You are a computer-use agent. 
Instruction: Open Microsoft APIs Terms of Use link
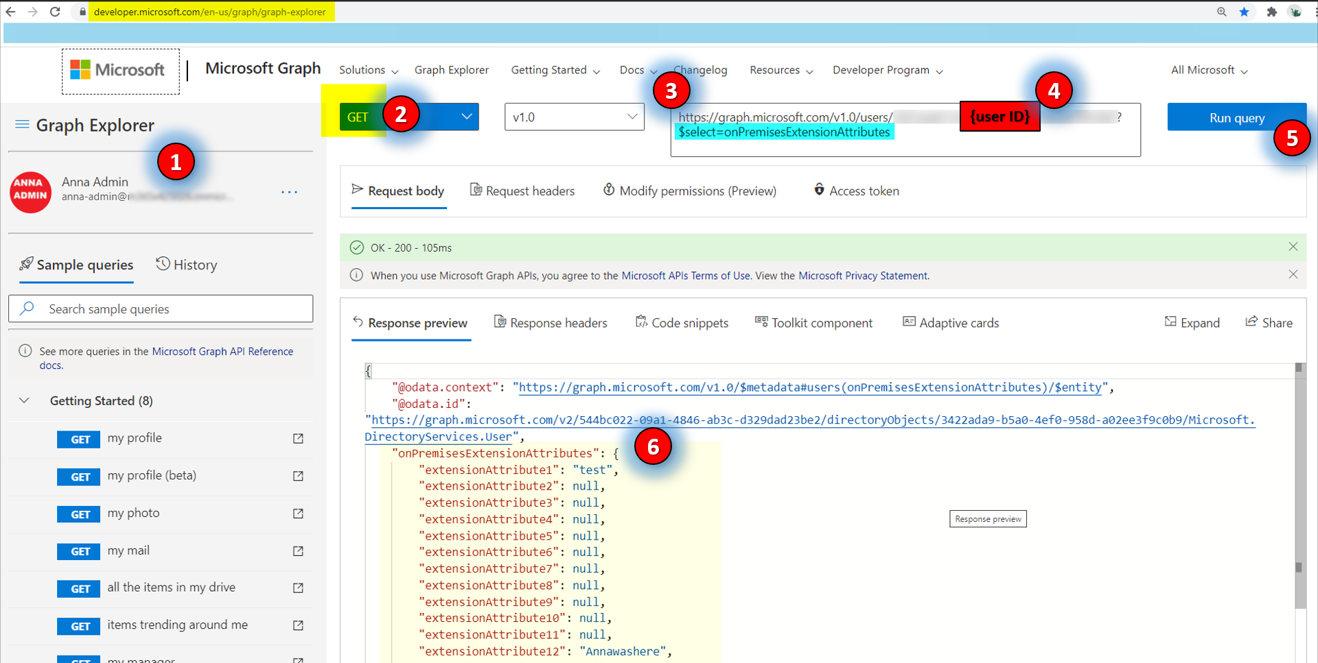(x=686, y=276)
